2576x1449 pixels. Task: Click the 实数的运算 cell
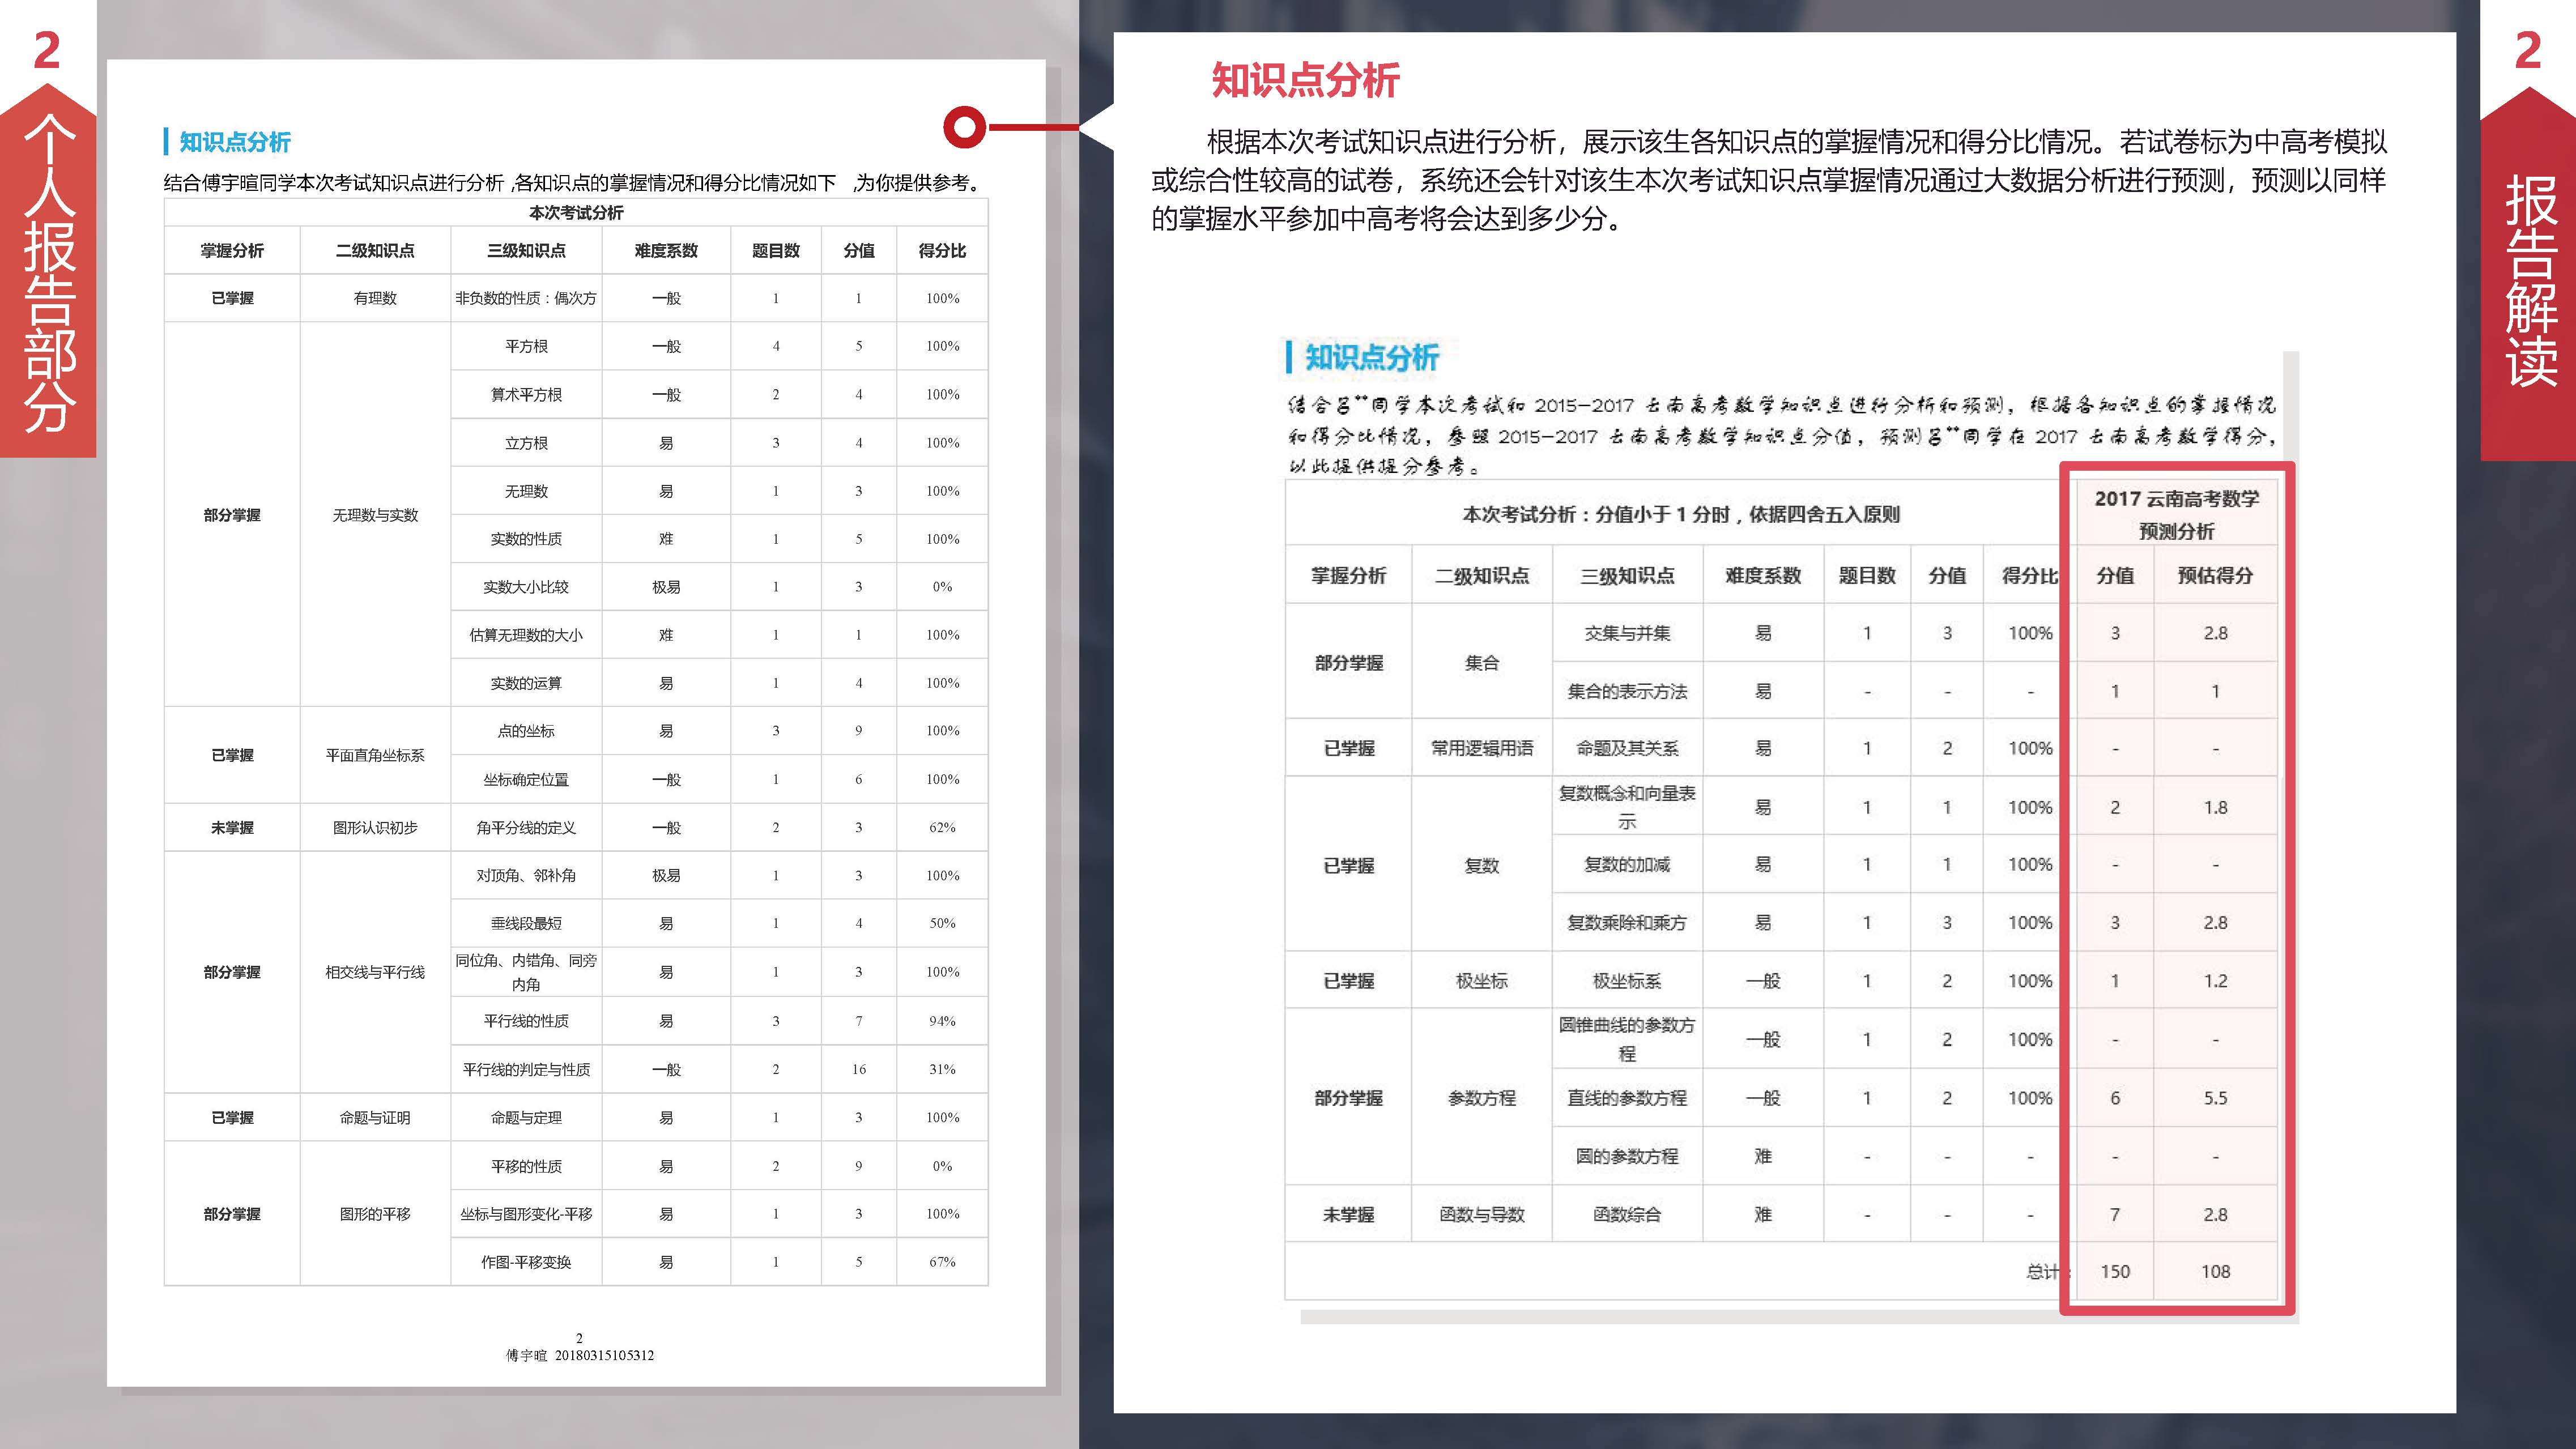526,683
